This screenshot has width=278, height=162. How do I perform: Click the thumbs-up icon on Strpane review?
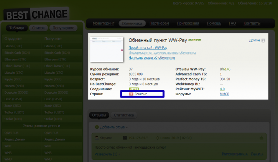pos(262,137)
